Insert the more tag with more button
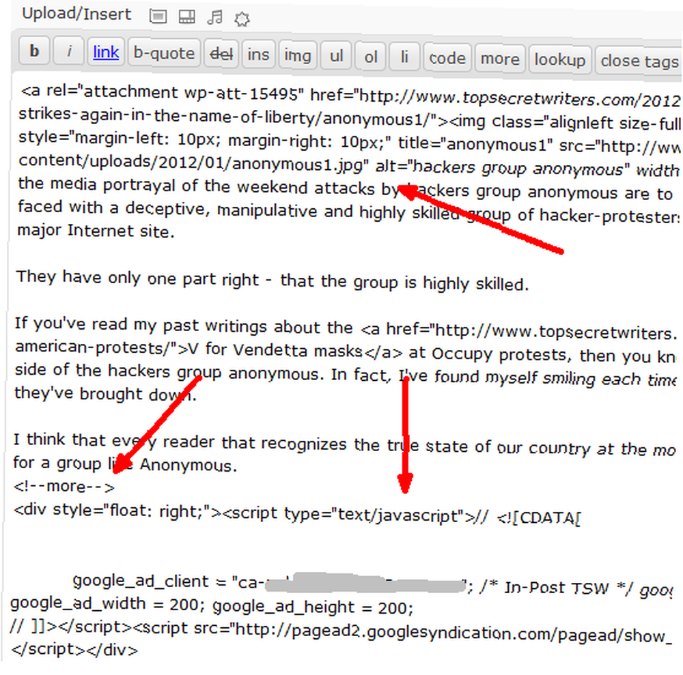This screenshot has width=683, height=675. point(500,59)
